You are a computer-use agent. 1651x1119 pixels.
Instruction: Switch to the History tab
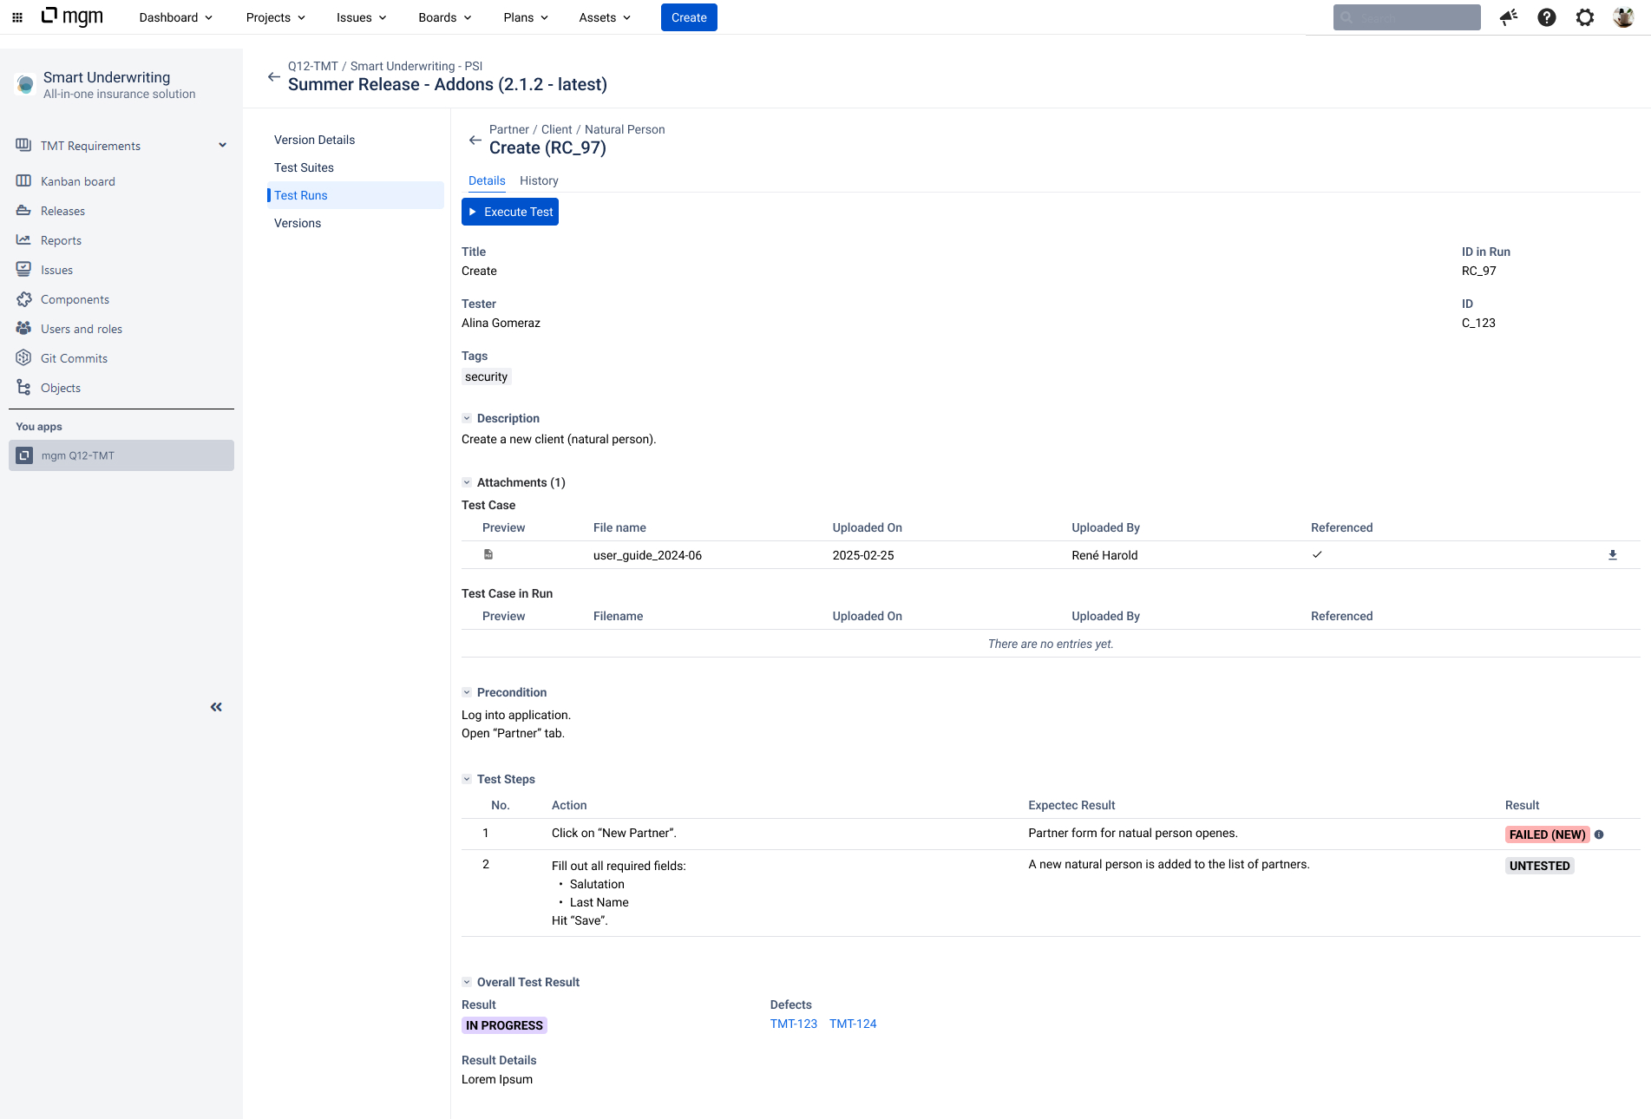(x=538, y=180)
